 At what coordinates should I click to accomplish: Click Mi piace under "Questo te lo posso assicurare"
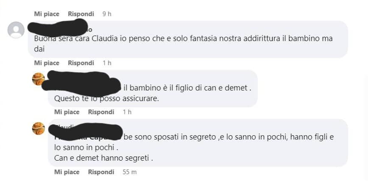pyautogui.click(x=67, y=112)
